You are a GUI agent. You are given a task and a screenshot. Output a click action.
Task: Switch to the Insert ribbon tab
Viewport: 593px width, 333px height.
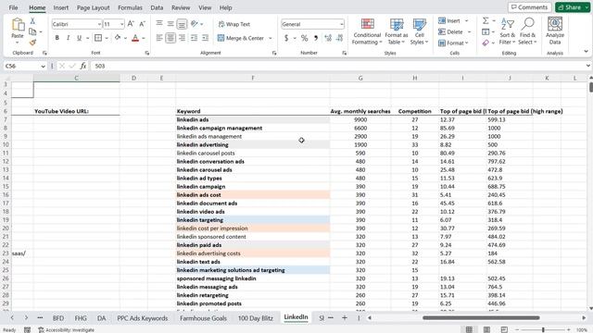[61, 7]
